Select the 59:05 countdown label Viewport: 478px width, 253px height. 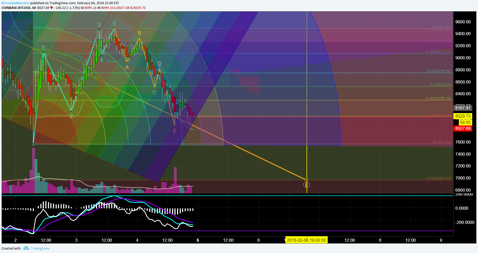(x=465, y=122)
